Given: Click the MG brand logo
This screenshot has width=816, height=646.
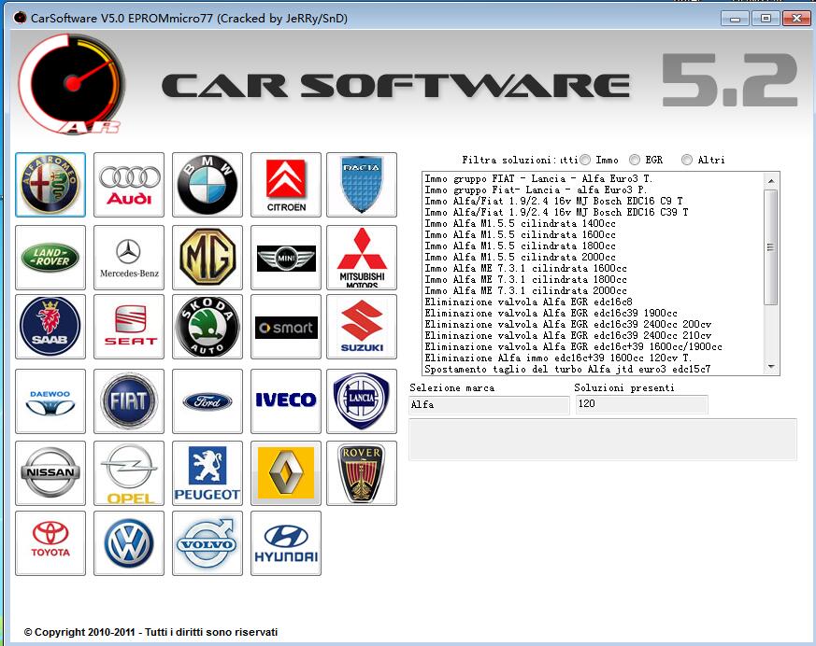Looking at the screenshot, I should tap(208, 258).
